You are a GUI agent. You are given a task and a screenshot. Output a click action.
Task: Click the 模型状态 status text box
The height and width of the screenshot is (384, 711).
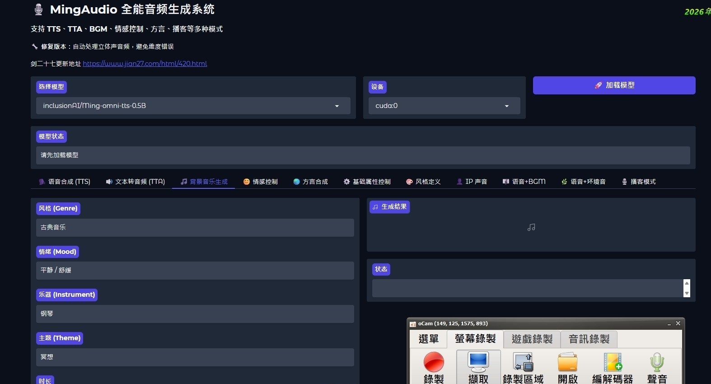pyautogui.click(x=363, y=155)
